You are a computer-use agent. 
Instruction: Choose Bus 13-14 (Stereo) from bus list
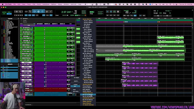[88, 94]
